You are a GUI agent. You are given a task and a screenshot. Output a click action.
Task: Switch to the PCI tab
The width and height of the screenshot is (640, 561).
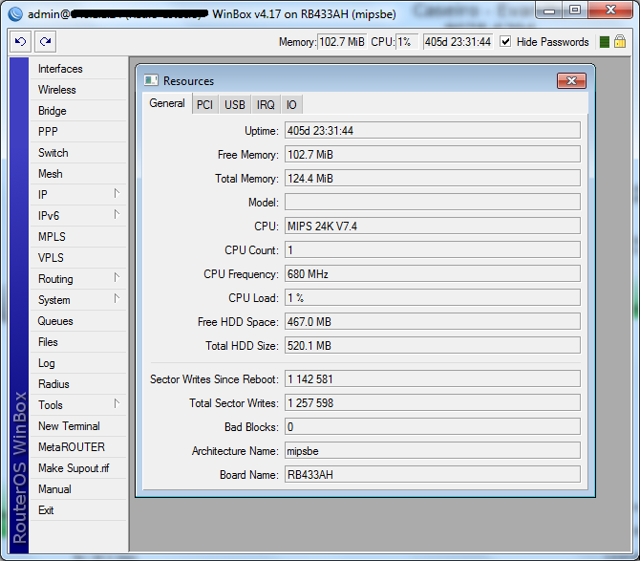tap(205, 105)
